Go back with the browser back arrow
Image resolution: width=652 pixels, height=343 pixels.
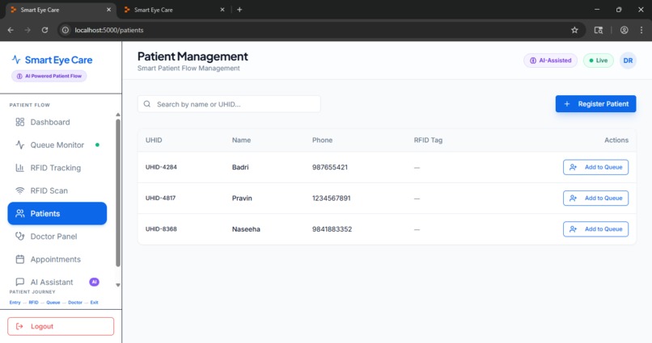coord(11,30)
